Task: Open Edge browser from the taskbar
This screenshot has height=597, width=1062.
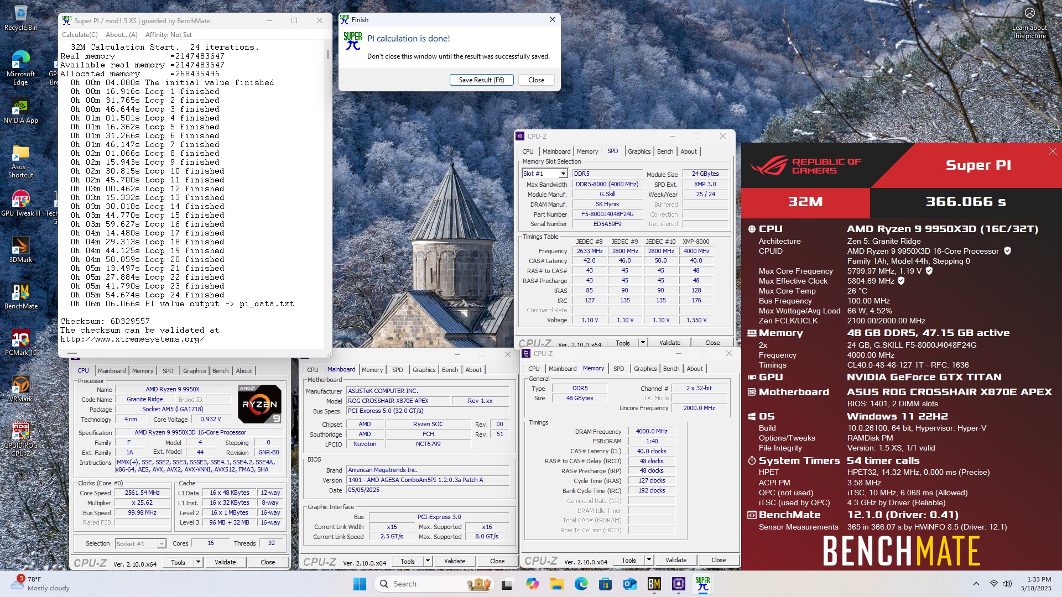Action: (x=581, y=584)
